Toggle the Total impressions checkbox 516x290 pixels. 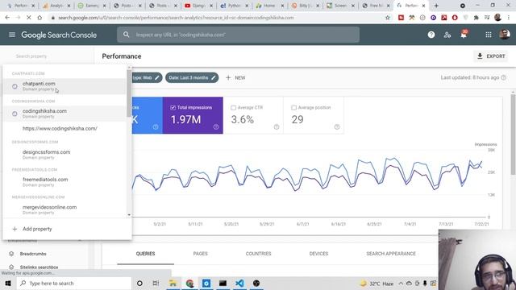[173, 107]
